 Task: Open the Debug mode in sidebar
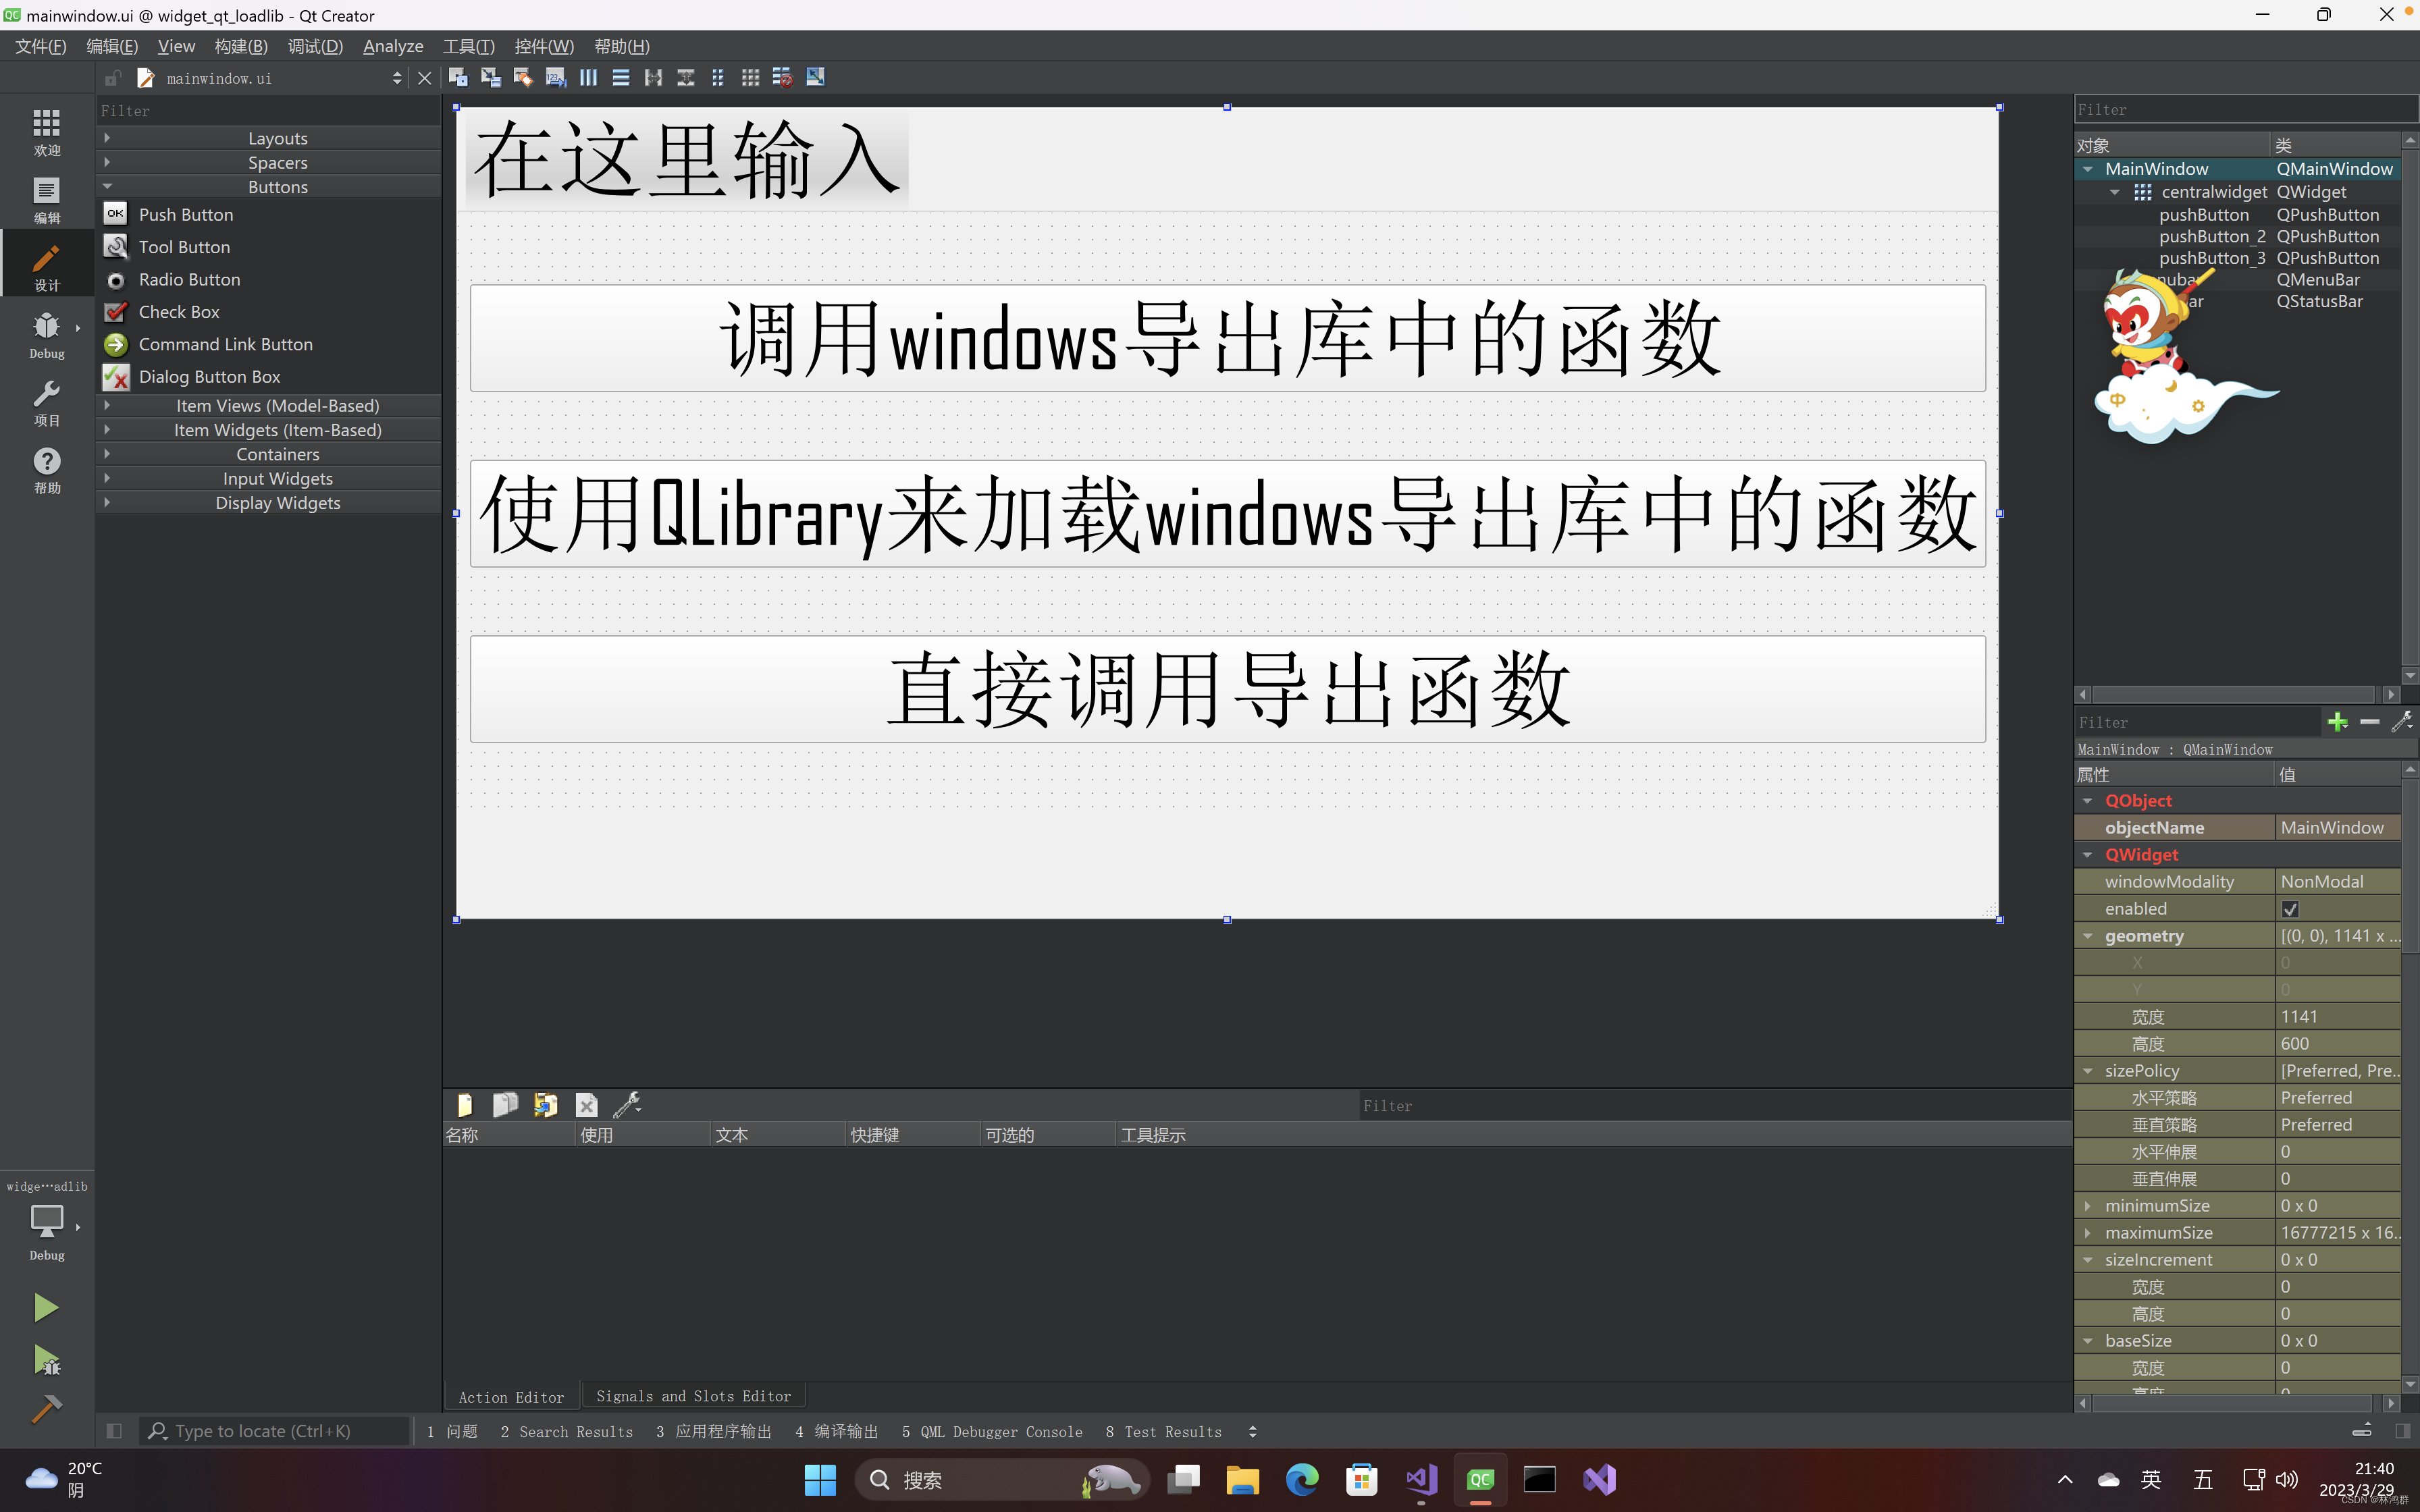[x=46, y=334]
